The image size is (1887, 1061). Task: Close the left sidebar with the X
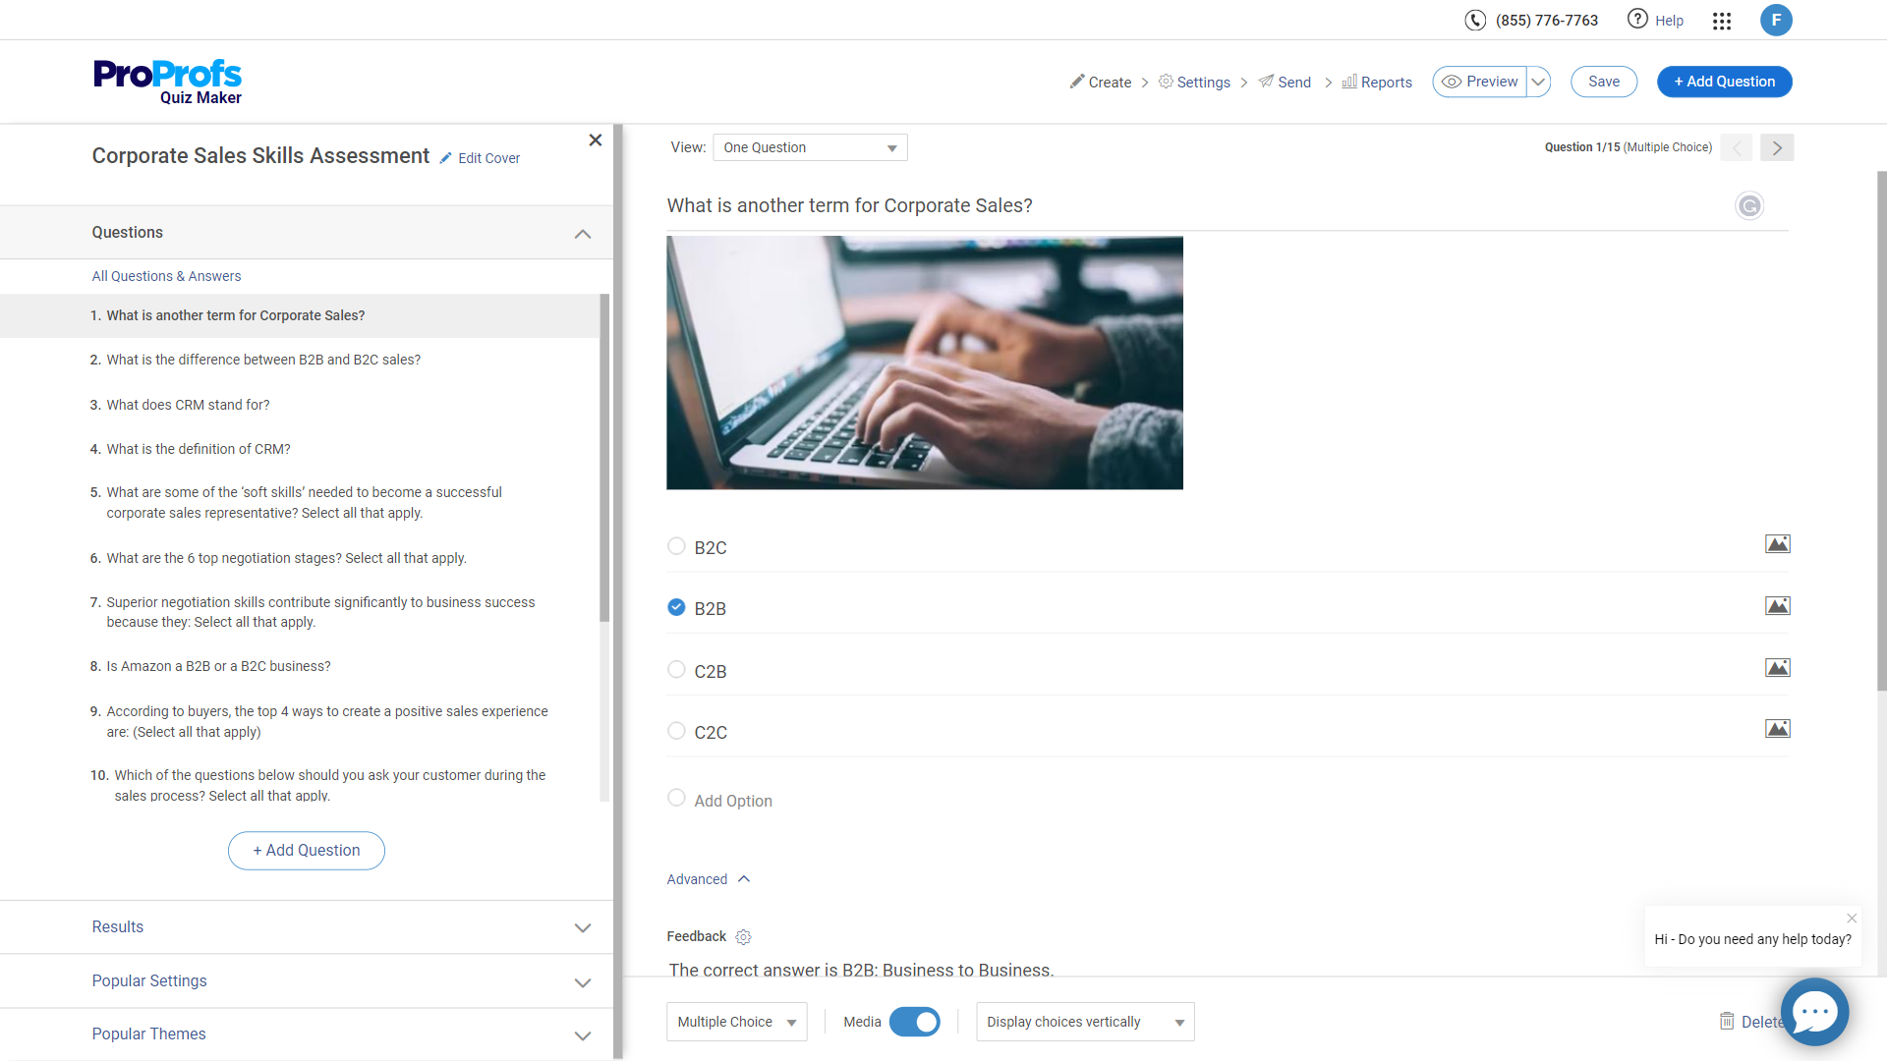point(595,140)
